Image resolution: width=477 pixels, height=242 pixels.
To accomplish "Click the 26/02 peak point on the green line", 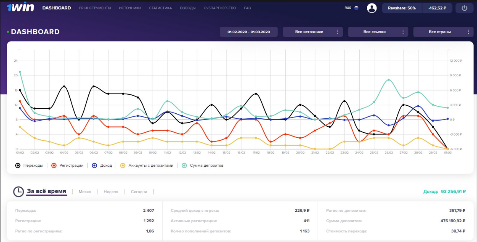I will coord(389,80).
